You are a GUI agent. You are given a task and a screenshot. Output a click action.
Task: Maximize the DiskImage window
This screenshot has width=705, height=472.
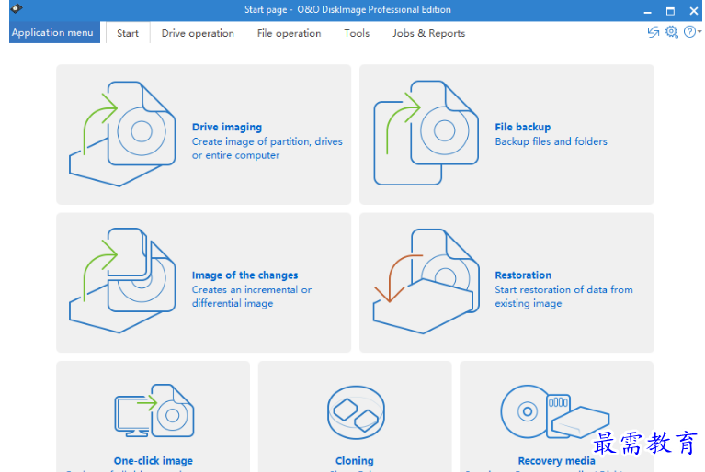pos(670,11)
